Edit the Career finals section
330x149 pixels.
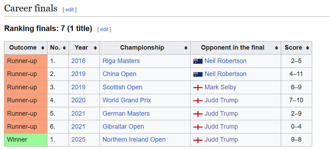coord(70,10)
